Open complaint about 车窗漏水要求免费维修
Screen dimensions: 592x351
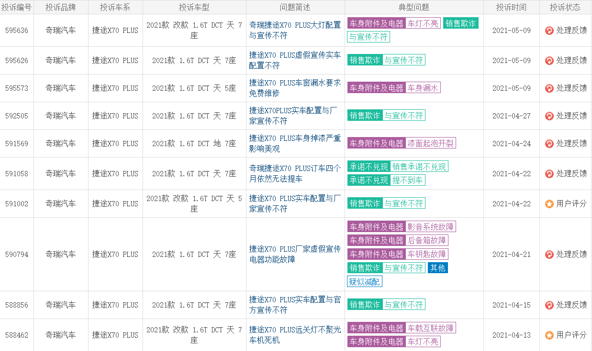pos(295,88)
